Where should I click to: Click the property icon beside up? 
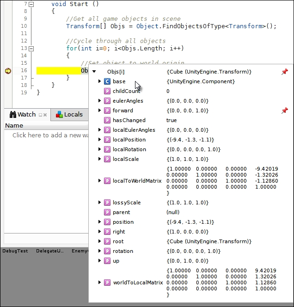107,261
